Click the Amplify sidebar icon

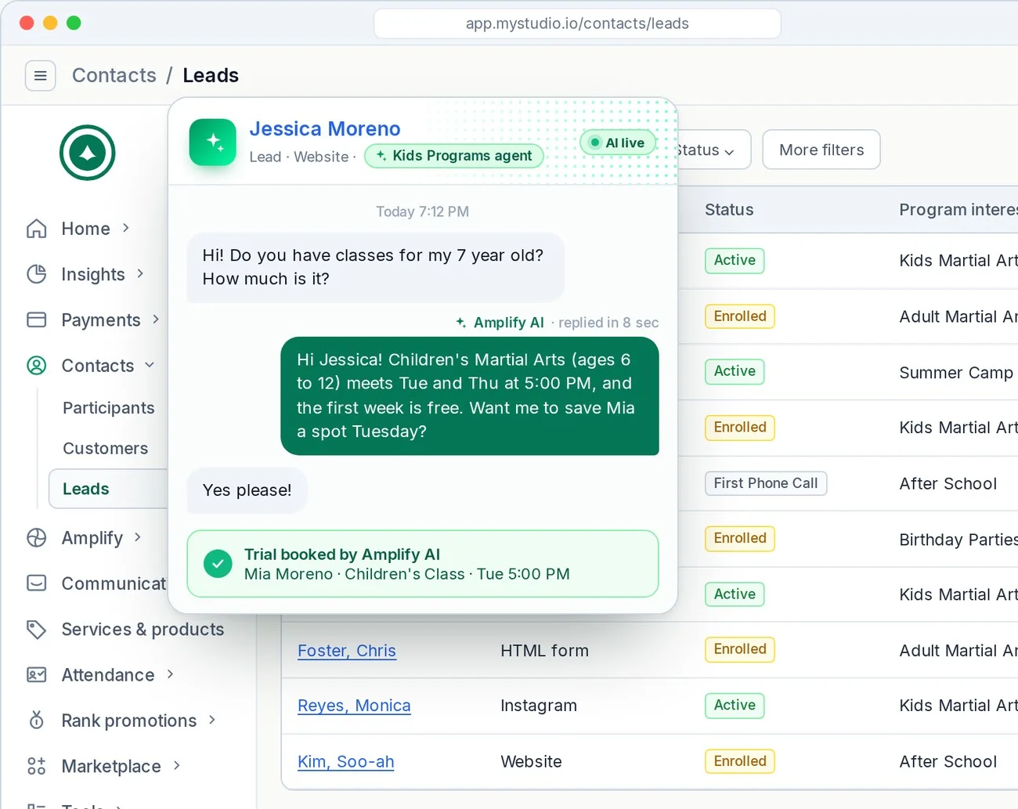tap(37, 538)
